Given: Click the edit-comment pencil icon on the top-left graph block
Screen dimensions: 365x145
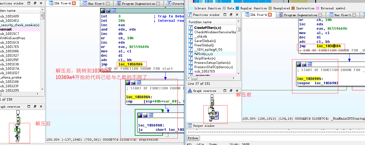Looking at the screenshot, I should pyautogui.click(x=108, y=11).
